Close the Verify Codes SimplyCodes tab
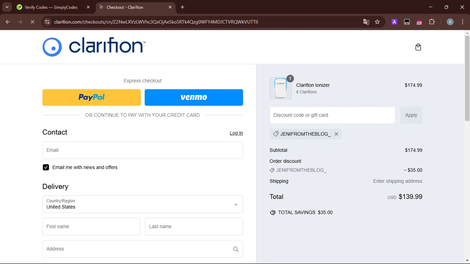The height and width of the screenshot is (264, 470). 88,7
